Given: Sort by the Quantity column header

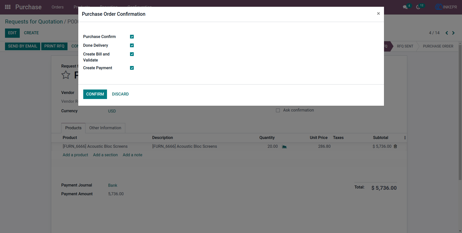Looking at the screenshot, I should [x=267, y=138].
